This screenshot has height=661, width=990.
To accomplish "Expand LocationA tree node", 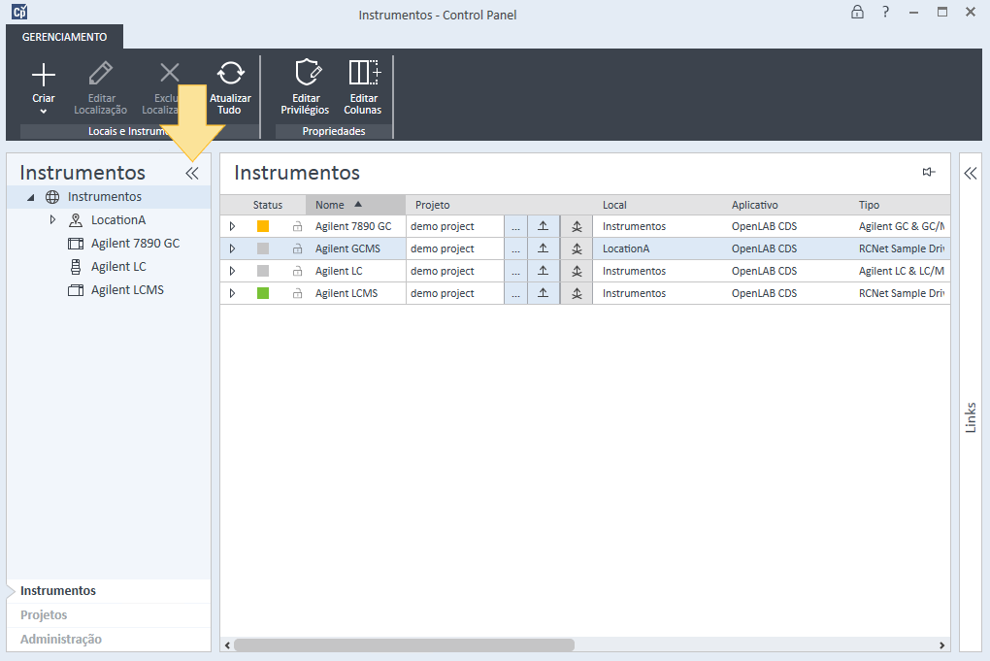I will pyautogui.click(x=53, y=219).
